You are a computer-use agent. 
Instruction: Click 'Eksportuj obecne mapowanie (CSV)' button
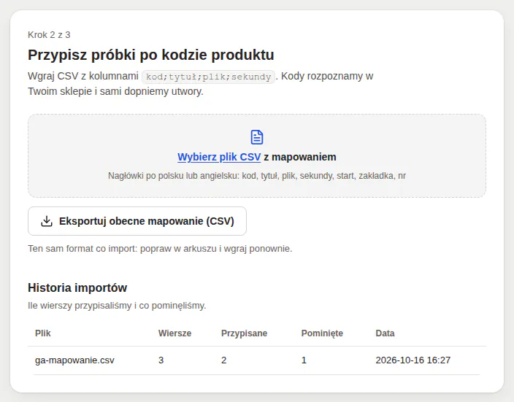coord(137,221)
